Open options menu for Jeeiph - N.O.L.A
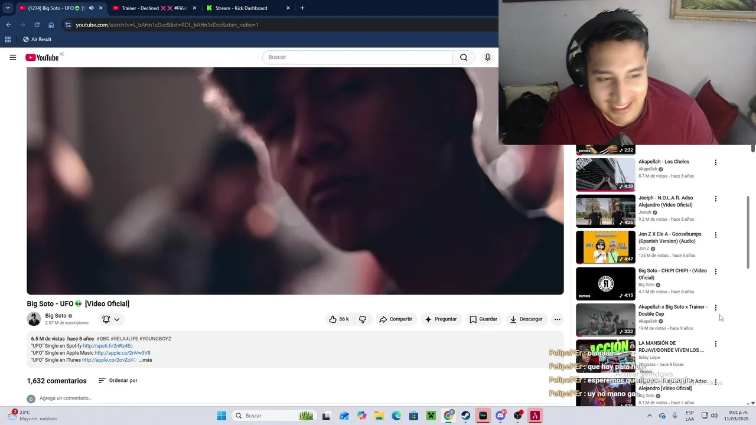 pos(715,199)
